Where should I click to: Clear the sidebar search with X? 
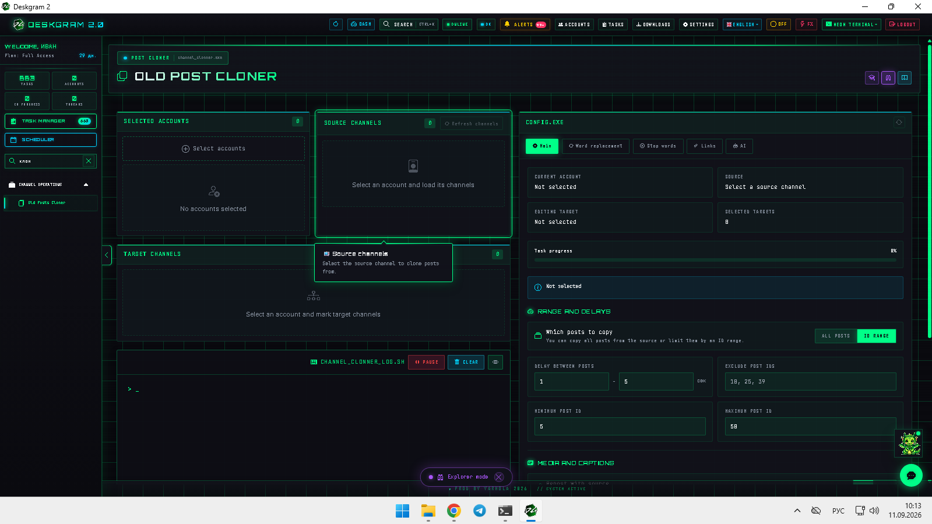pos(89,161)
